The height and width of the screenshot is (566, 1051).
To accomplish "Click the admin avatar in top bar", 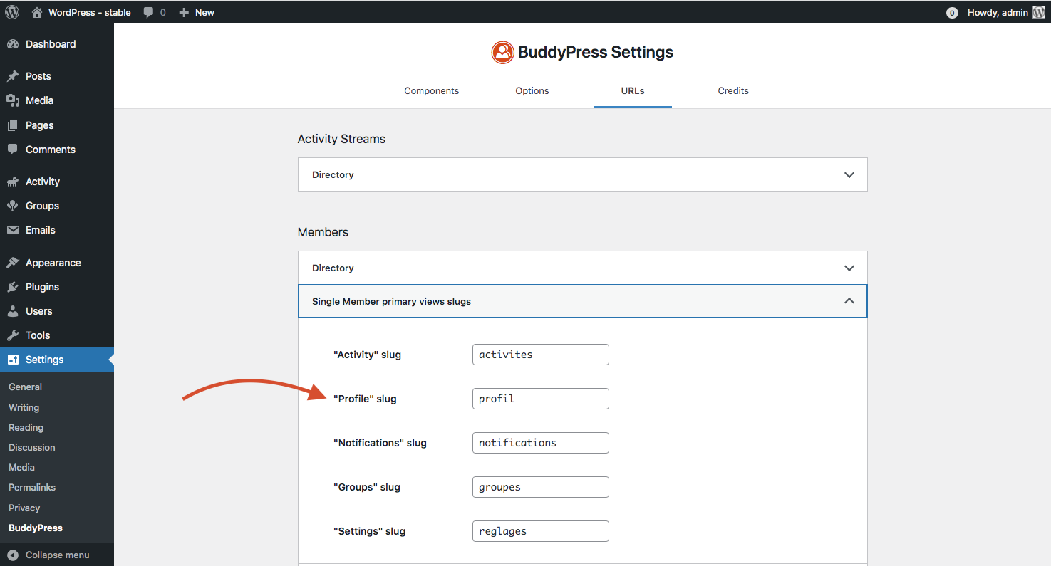I will point(1039,12).
